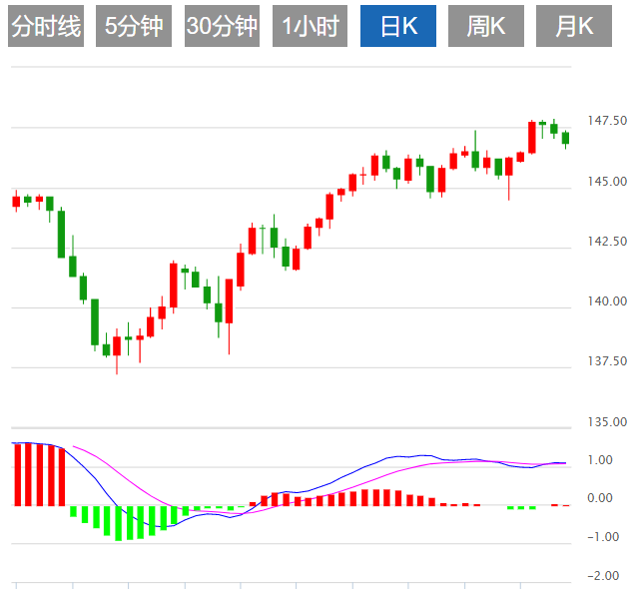Screen dimensions: 637x589
Task: Click the -2.00 MACD axis label
Action: point(603,575)
